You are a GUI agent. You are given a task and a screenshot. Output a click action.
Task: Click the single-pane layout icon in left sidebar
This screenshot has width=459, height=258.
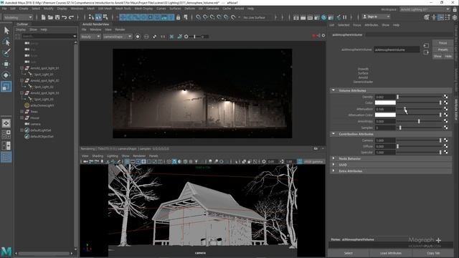point(6,123)
